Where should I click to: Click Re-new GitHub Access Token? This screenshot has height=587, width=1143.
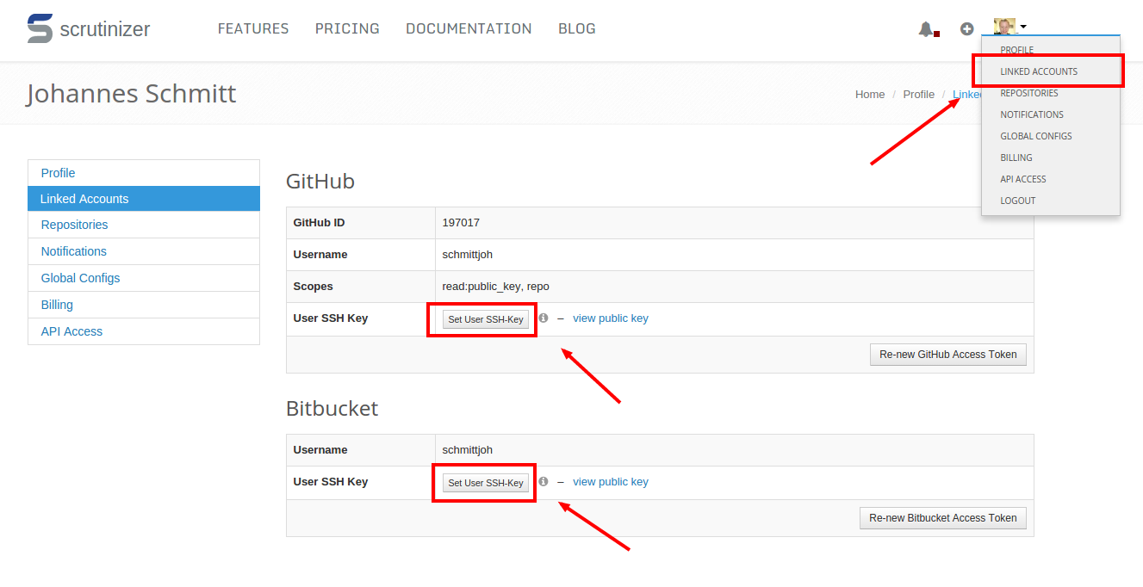948,355
